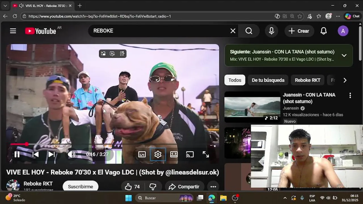Open YouTube notifications bell
The height and width of the screenshot is (204, 363).
(x=324, y=31)
